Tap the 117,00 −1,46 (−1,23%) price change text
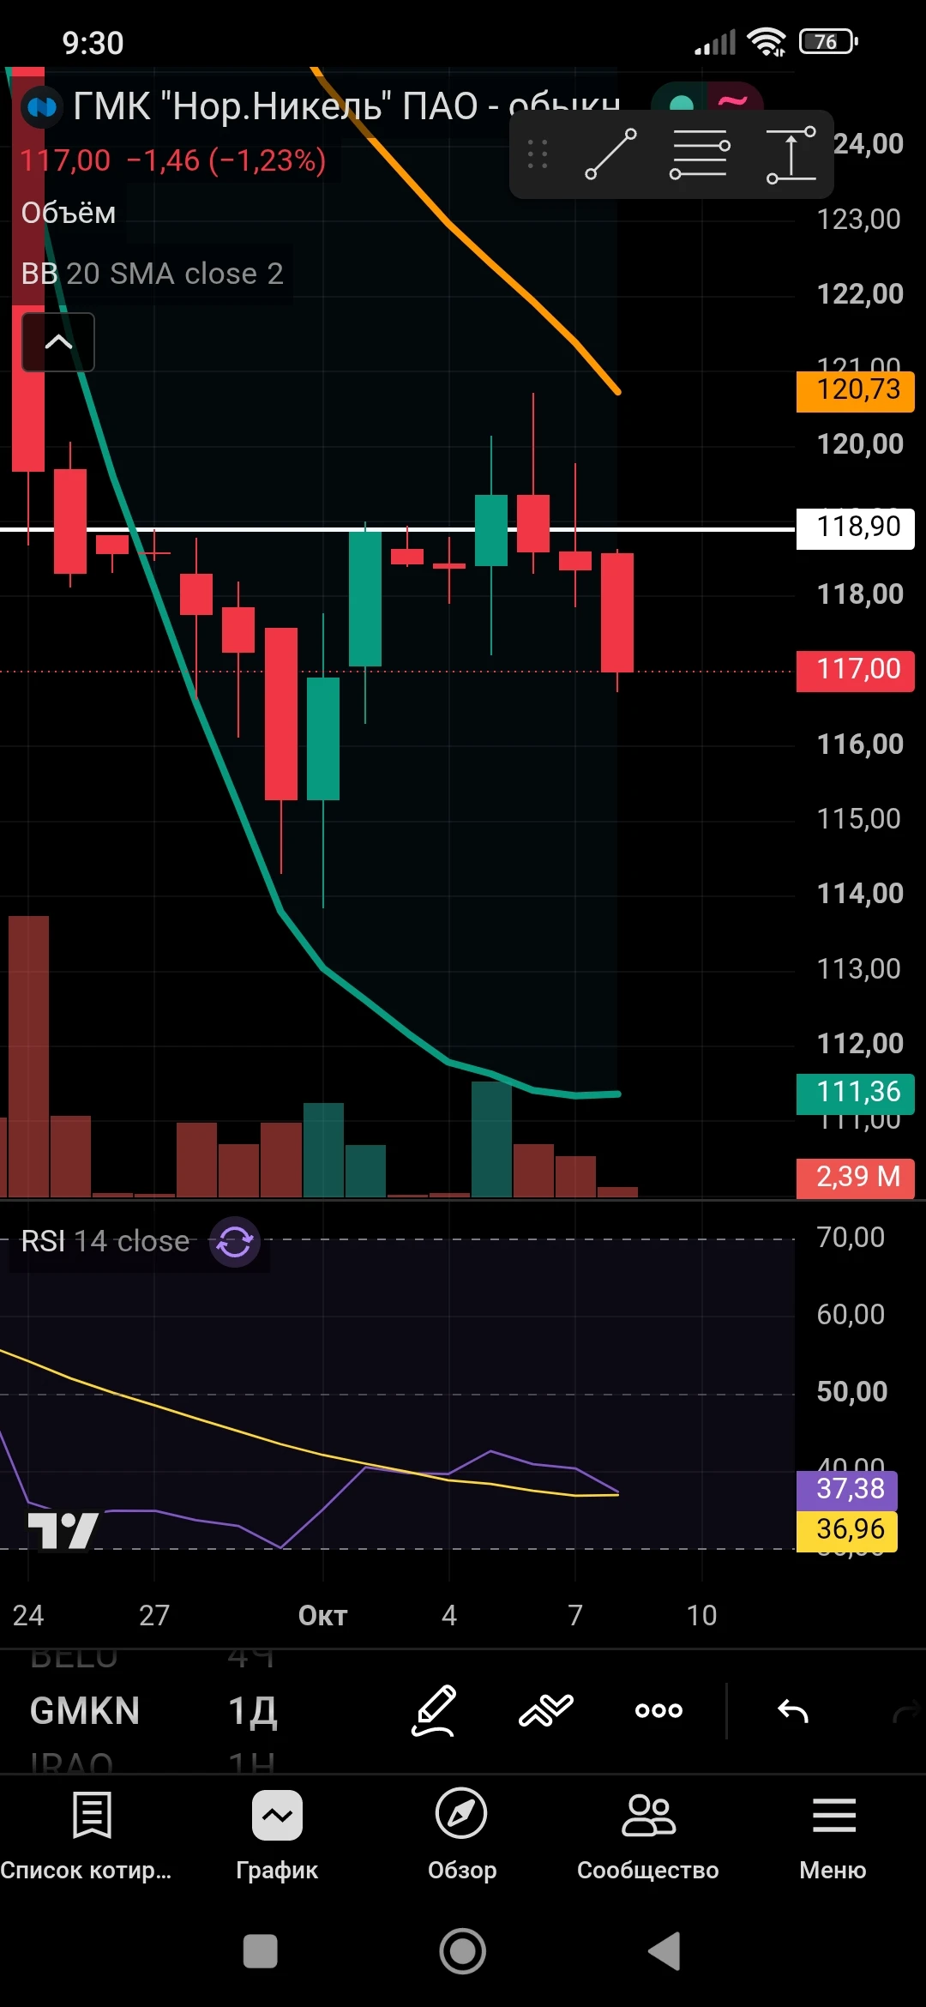 (172, 160)
